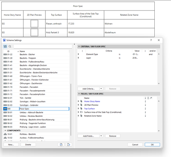Select 'Sonstiges - Möbel+Leuchten' scheme
The image size is (171, 157).
[32, 101]
